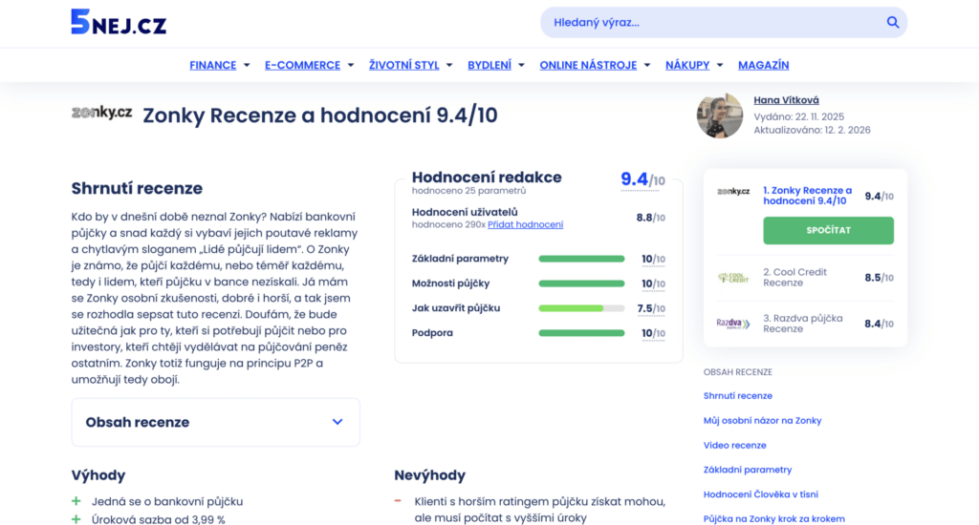Click the editorial score 9.4/10
The height and width of the screenshot is (525, 979).
(642, 179)
